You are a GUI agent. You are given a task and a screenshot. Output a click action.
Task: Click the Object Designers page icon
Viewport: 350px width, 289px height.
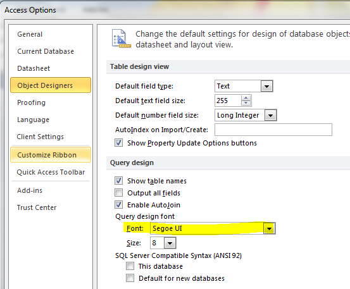(122, 39)
